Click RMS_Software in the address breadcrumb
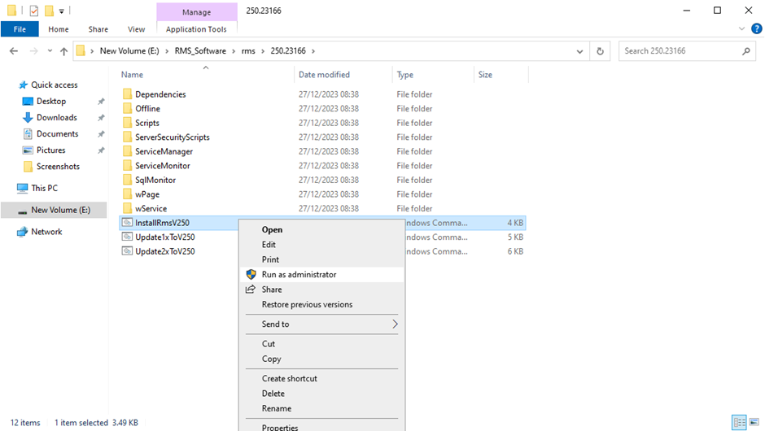Viewport: 765px width, 431px height. coord(200,50)
